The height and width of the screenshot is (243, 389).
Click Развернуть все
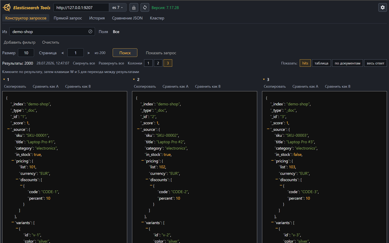[111, 63]
